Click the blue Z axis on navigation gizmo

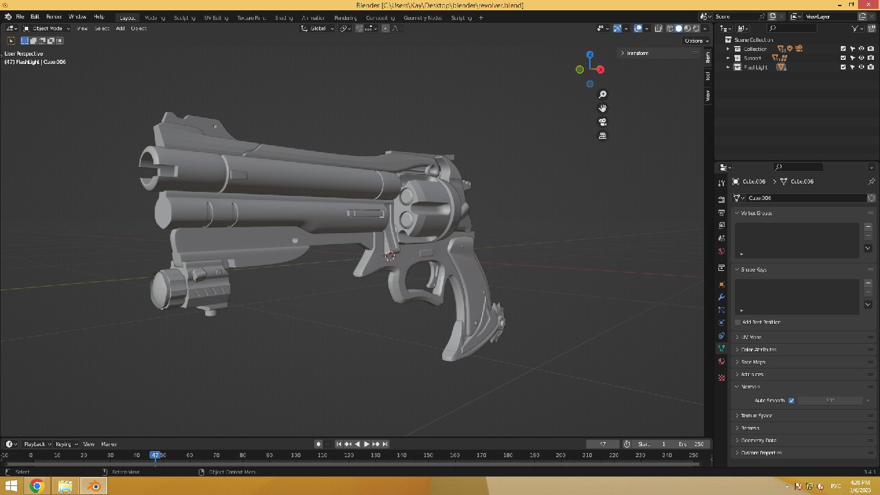[x=590, y=55]
